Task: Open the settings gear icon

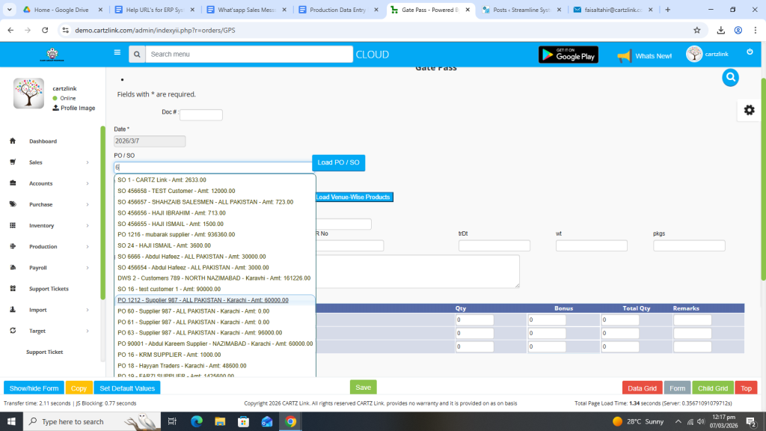Action: click(749, 110)
